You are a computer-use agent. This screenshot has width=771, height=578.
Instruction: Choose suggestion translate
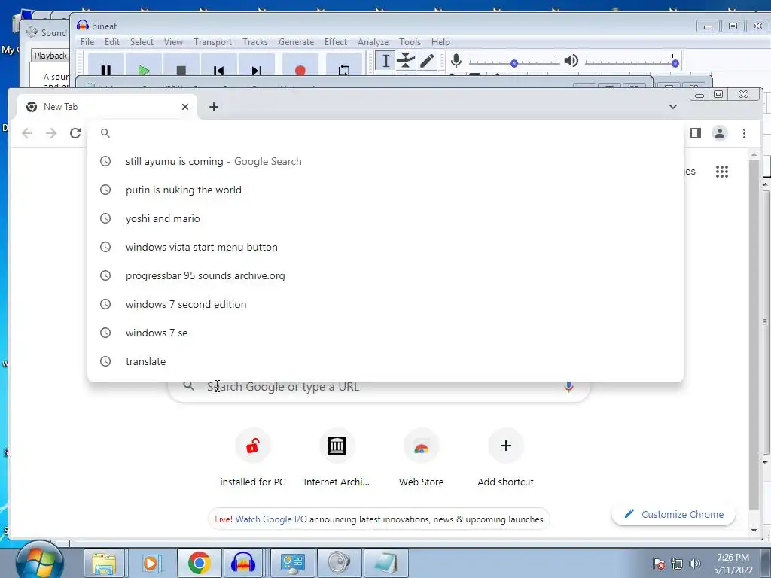point(385,360)
